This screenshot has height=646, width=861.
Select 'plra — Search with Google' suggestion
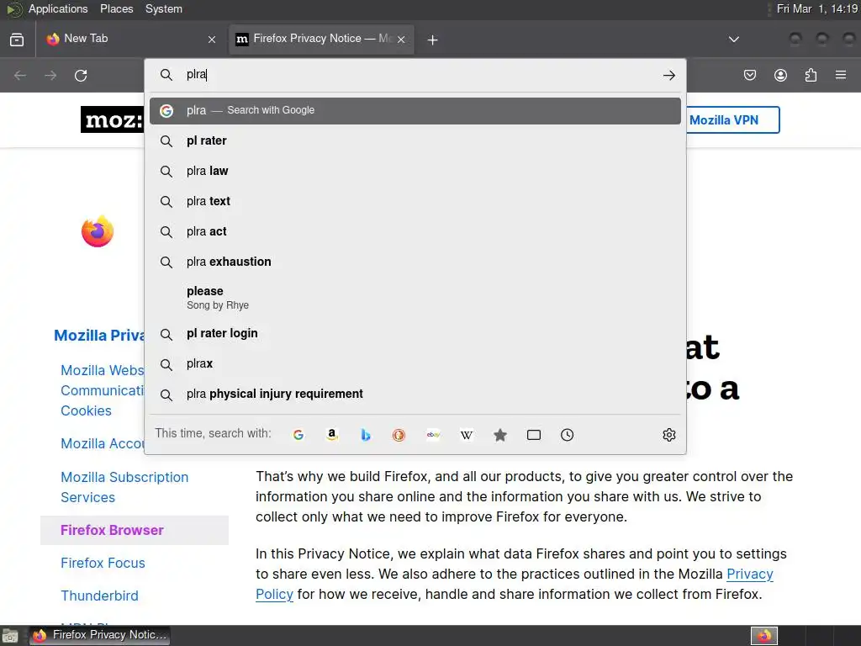[x=415, y=111]
